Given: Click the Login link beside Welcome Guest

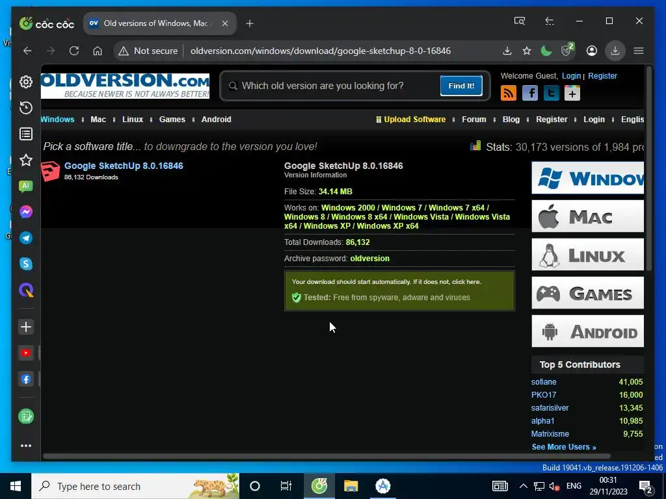Looking at the screenshot, I should [x=571, y=75].
